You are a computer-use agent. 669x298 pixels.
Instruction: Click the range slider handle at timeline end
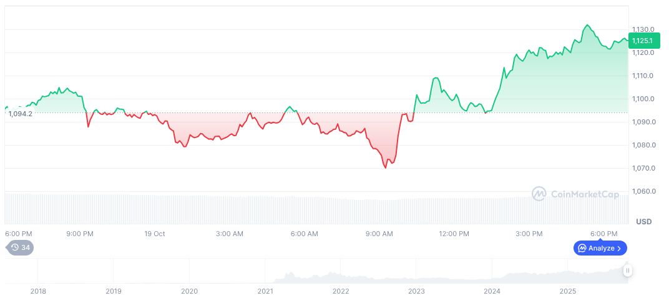coord(627,271)
